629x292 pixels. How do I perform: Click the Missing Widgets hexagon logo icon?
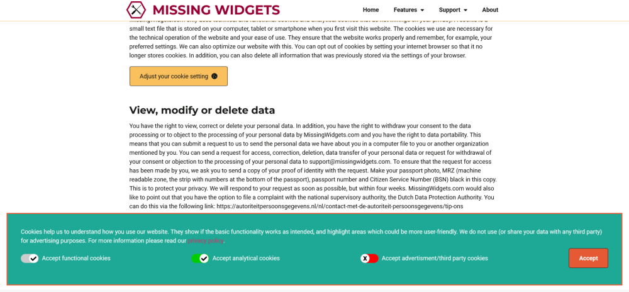136,9
